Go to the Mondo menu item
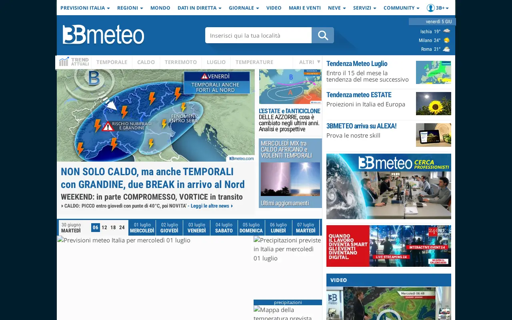 (x=160, y=8)
